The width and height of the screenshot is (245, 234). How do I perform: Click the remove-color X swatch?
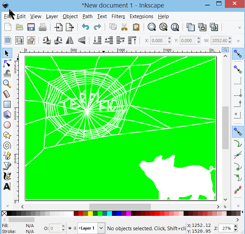[x=4, y=213]
